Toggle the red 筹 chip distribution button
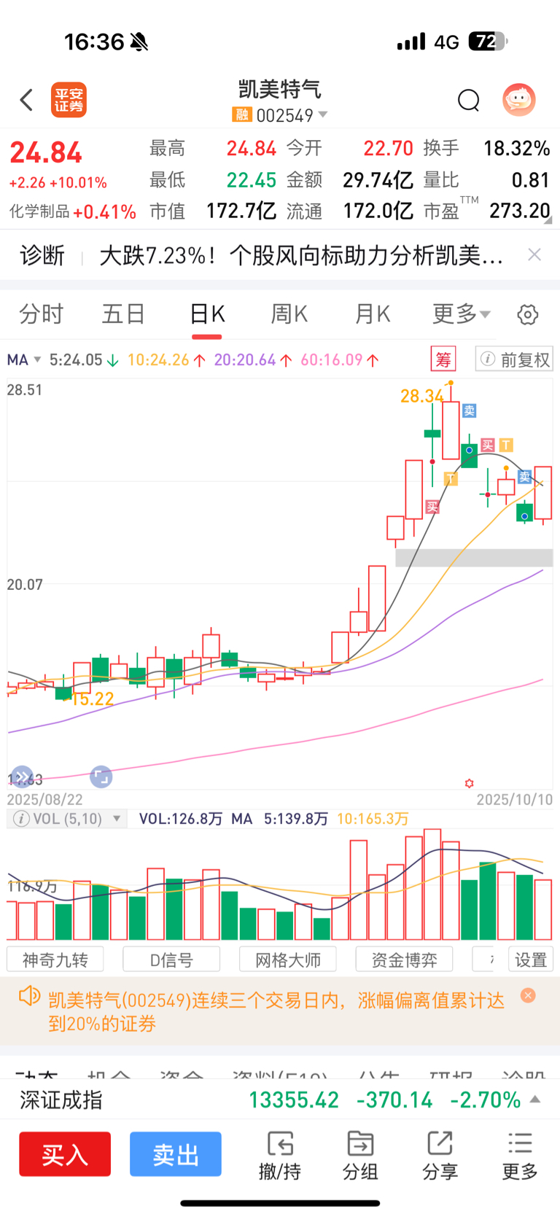The image size is (560, 1217). [443, 359]
